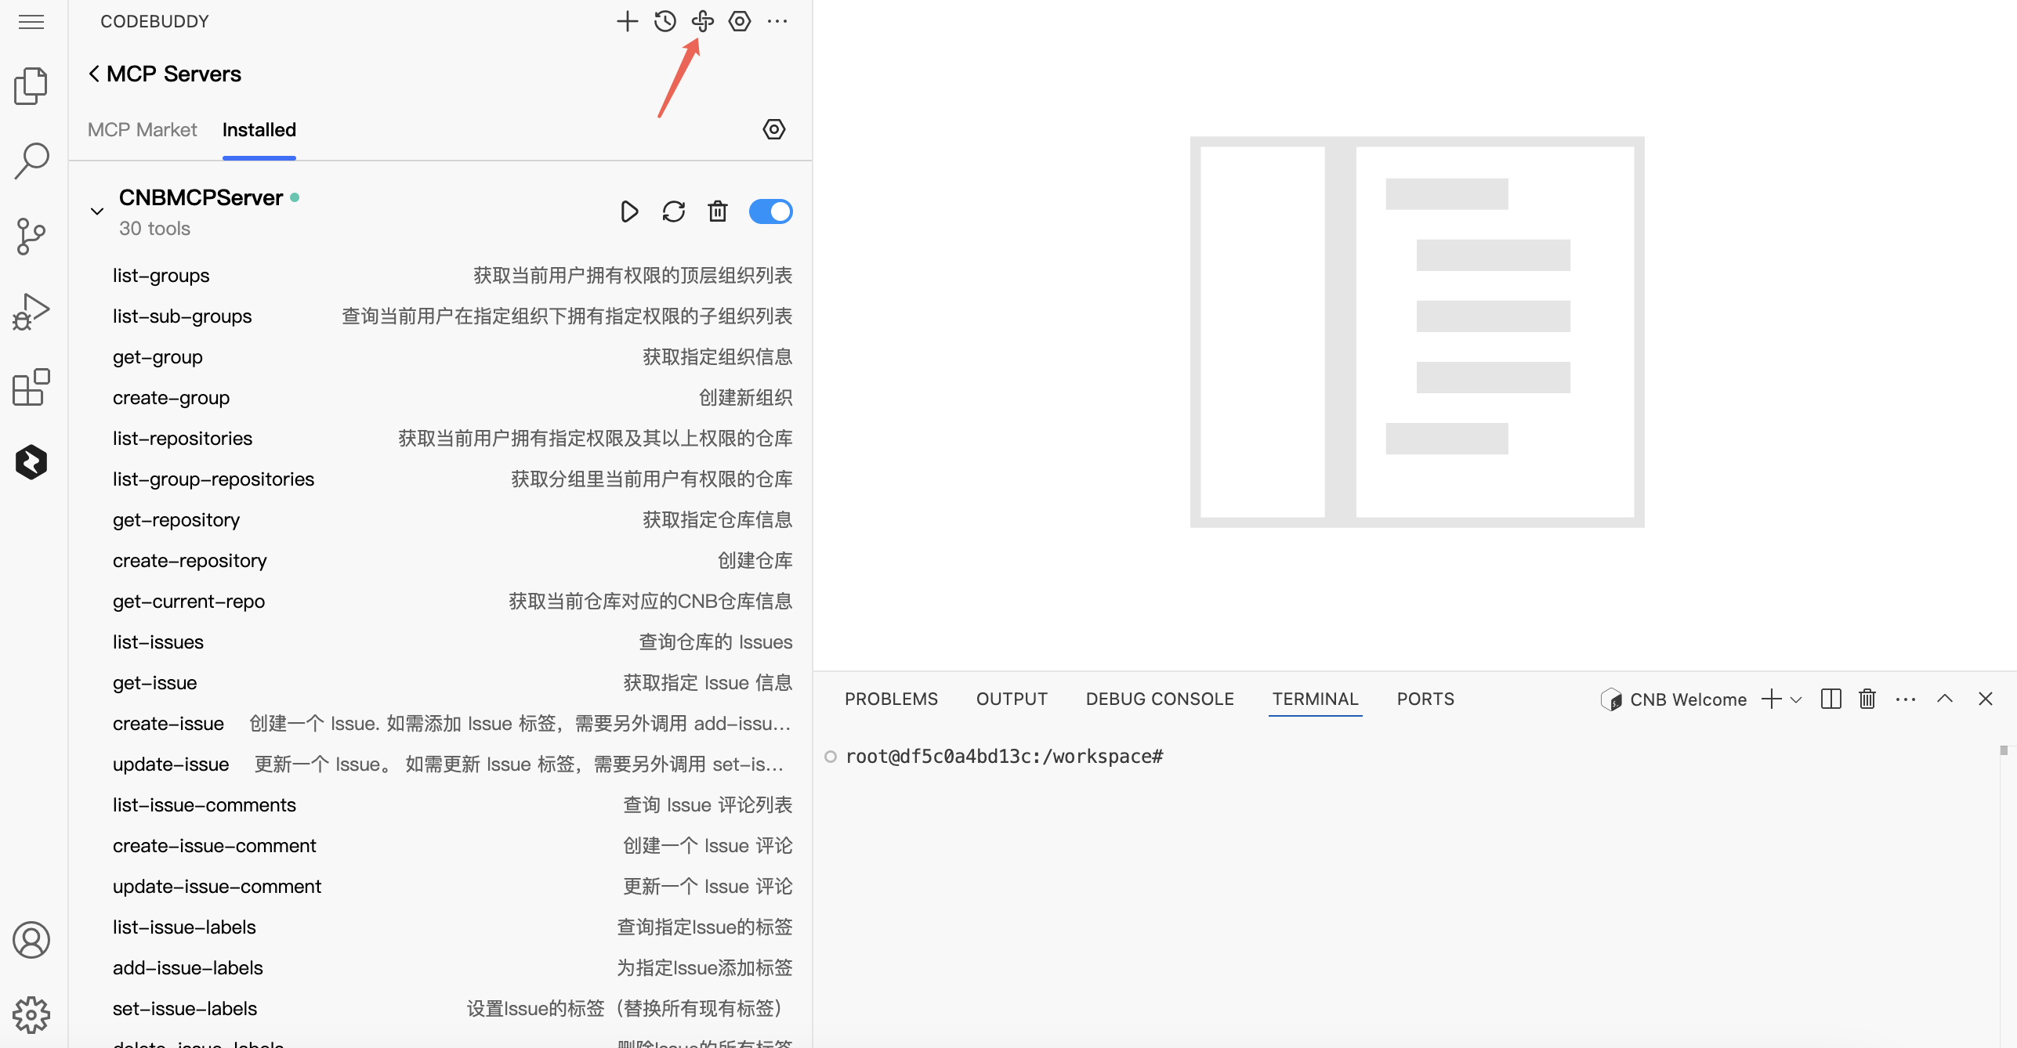Select the Installed tab
Viewport: 2017px width, 1048px height.
(259, 130)
